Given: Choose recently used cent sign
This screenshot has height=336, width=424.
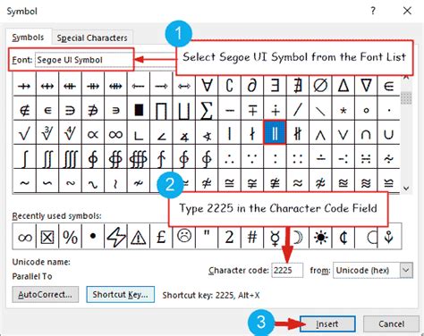Looking at the screenshot, I should [343, 237].
